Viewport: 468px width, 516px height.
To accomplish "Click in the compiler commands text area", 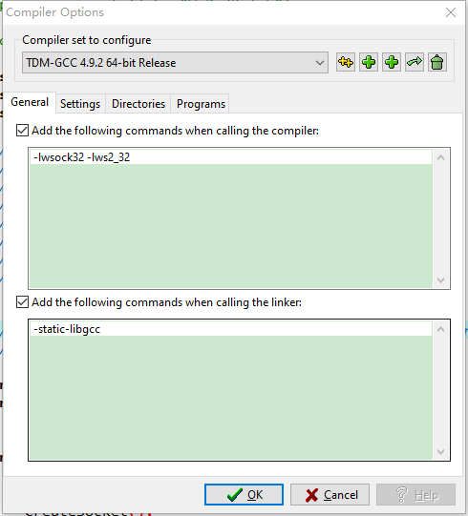I will click(231, 218).
